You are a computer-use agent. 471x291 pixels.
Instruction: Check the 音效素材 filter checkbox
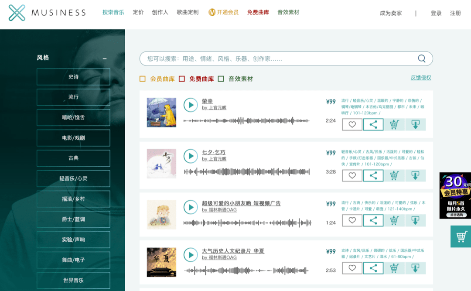coord(221,79)
